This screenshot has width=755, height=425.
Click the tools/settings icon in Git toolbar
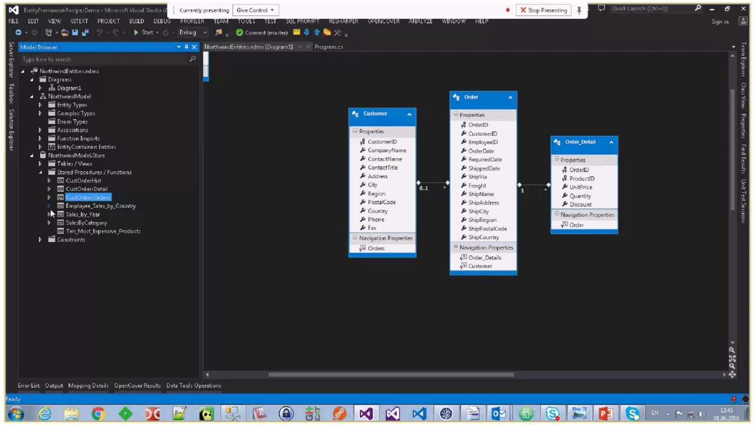coord(337,32)
